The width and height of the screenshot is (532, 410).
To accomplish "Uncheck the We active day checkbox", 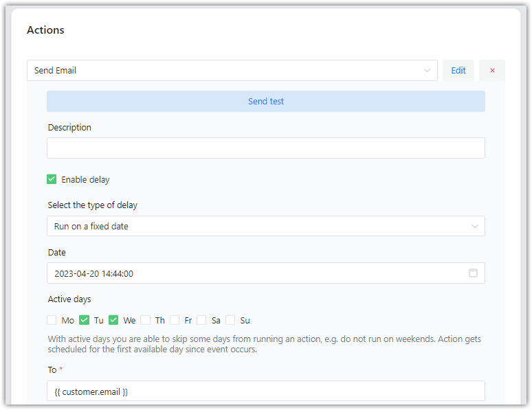I will tap(113, 320).
